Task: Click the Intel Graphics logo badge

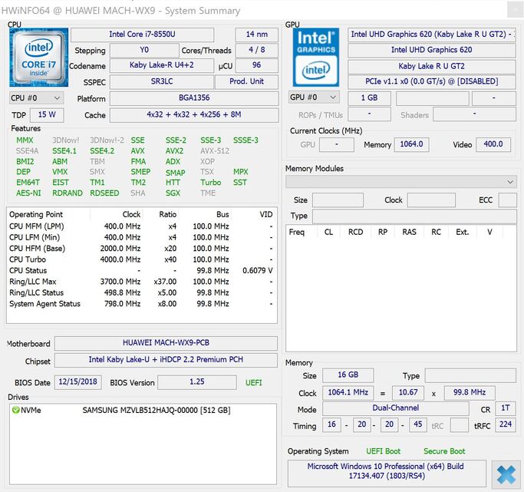Action: click(315, 58)
